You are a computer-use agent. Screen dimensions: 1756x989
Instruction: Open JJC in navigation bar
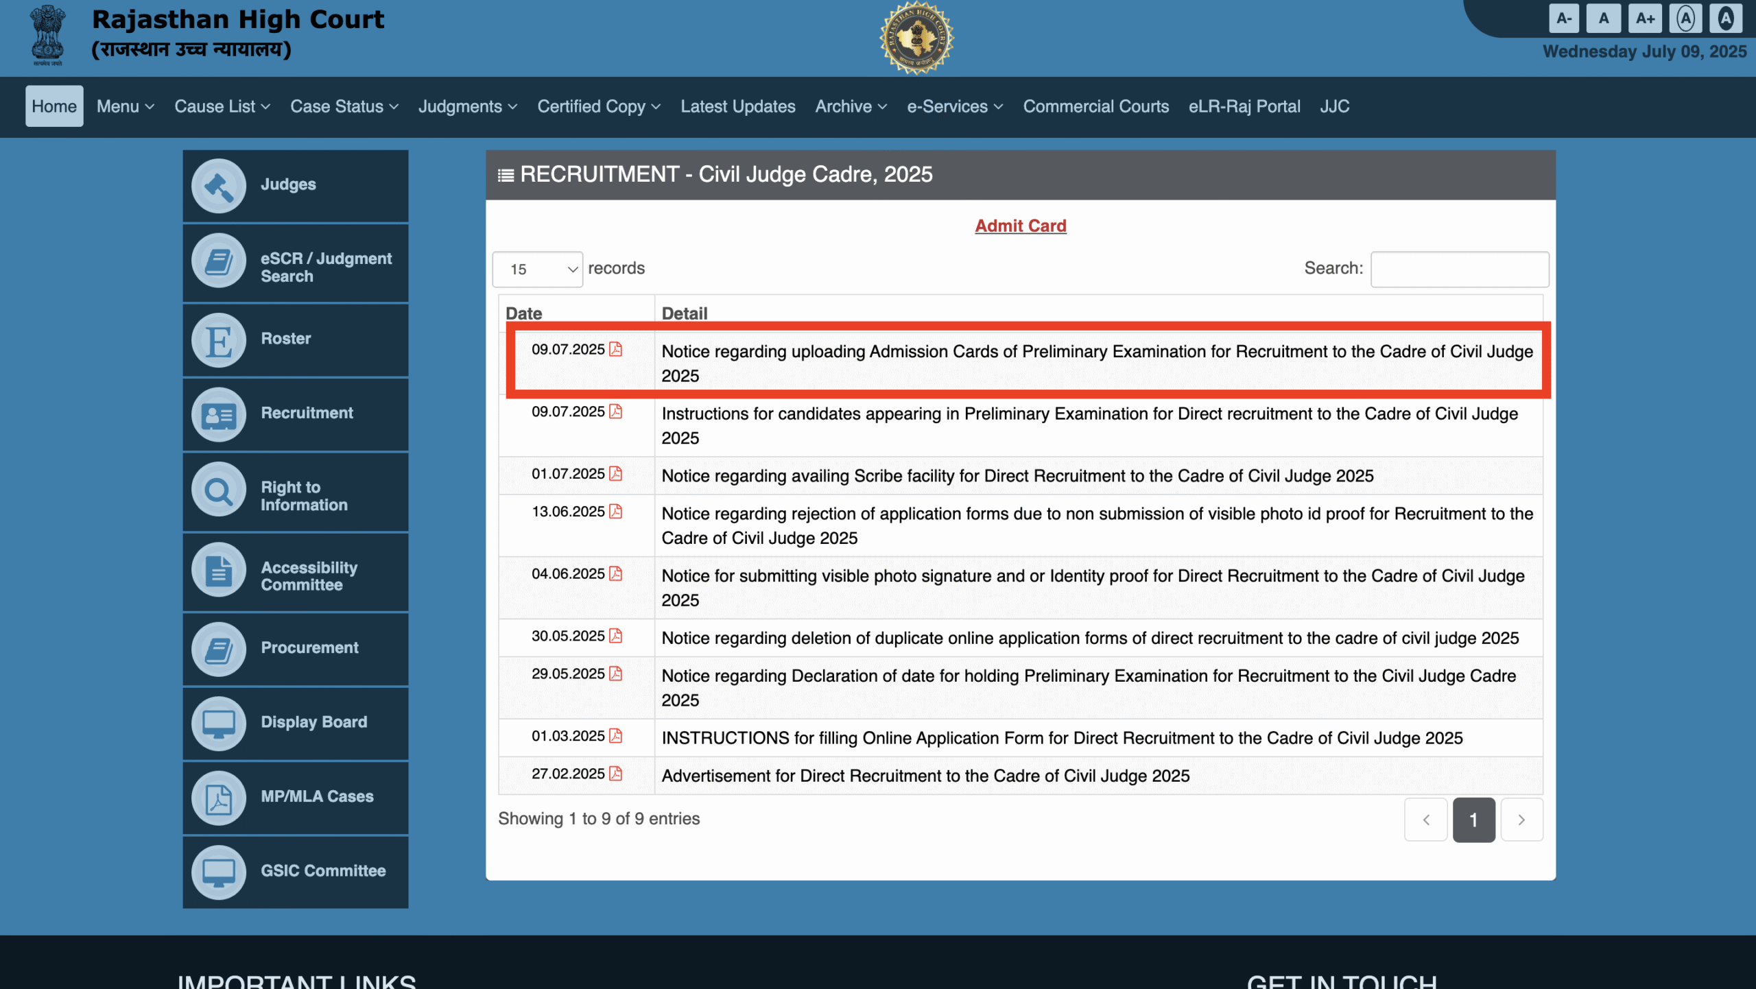click(1335, 106)
